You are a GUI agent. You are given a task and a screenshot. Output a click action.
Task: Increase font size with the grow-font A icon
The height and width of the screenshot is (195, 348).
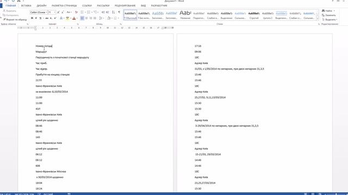click(58, 12)
